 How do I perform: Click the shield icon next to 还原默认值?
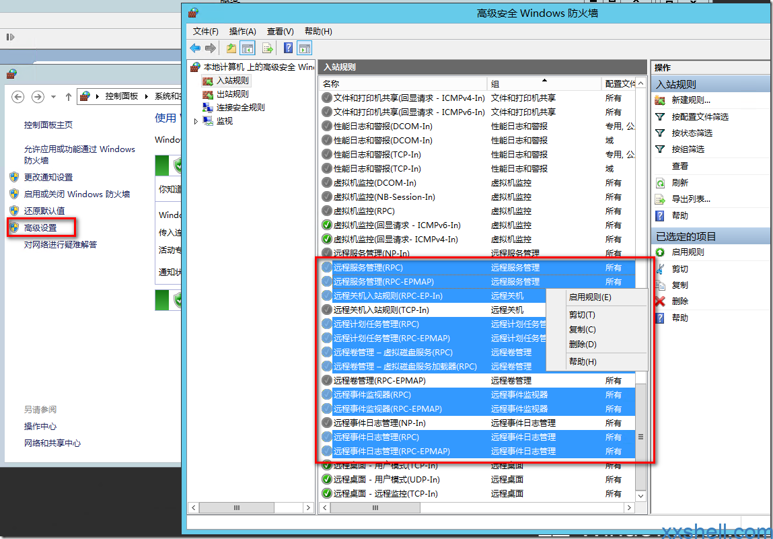14,211
